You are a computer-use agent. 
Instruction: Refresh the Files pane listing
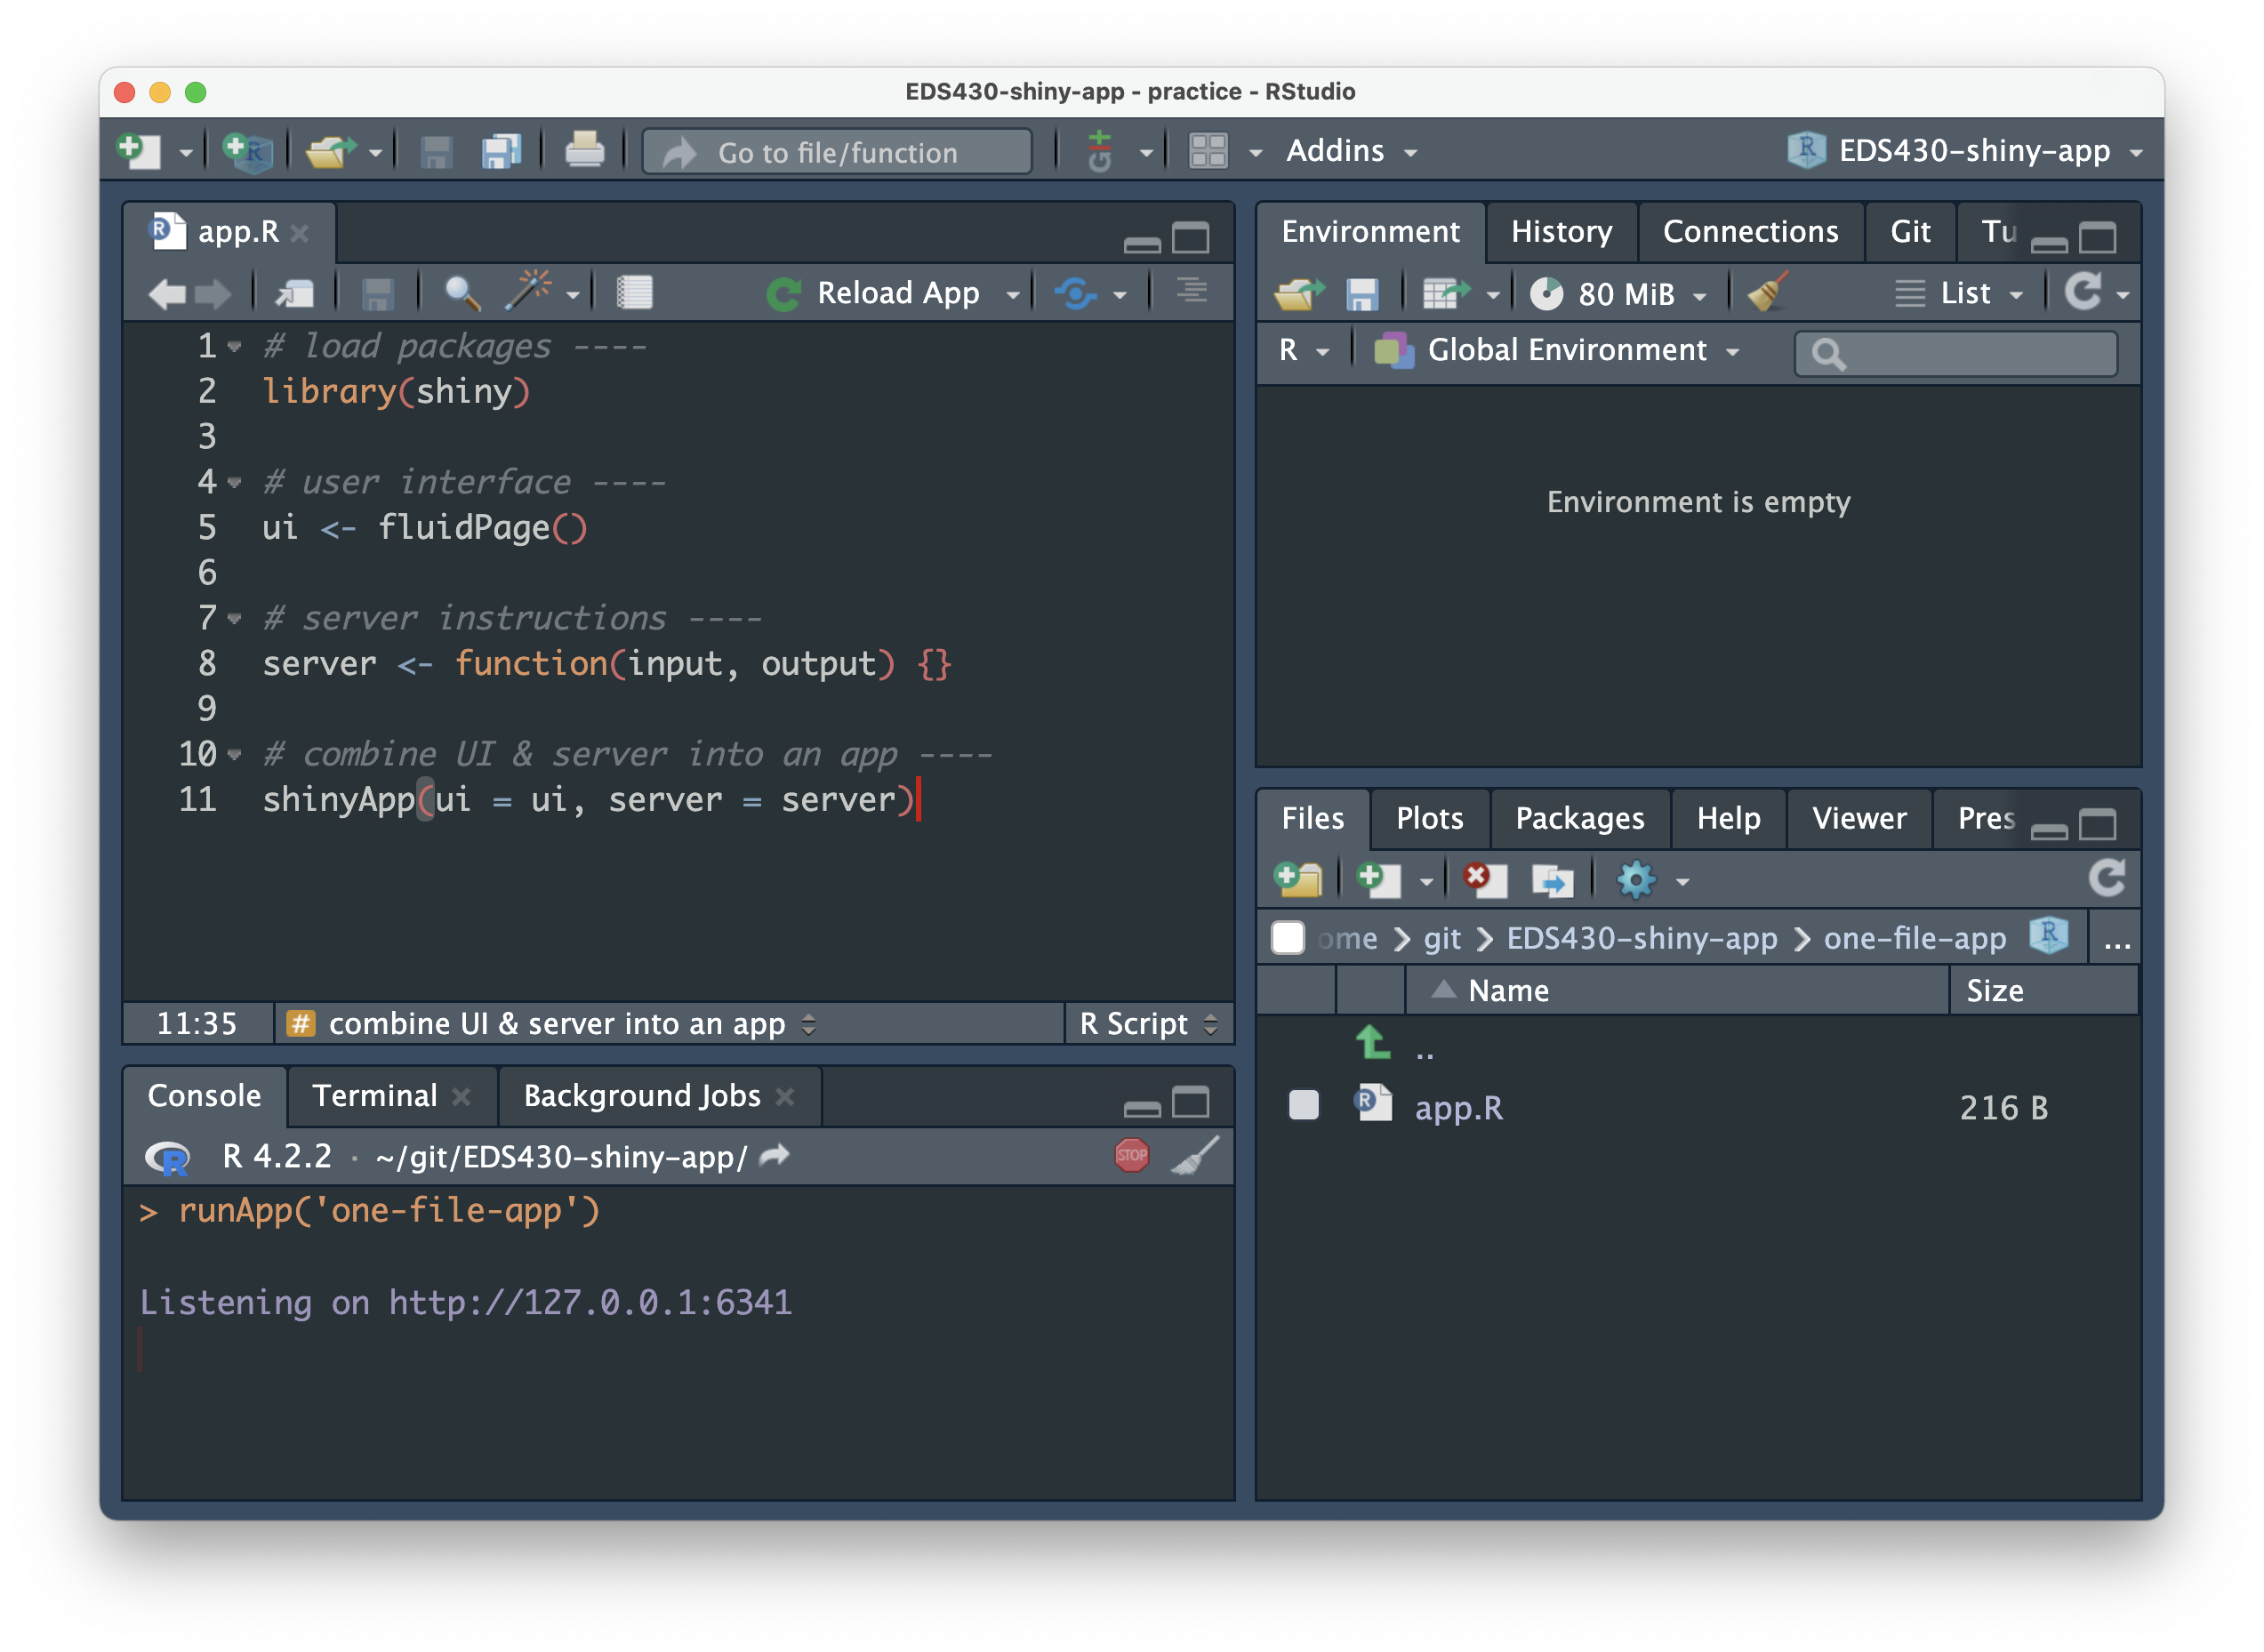pyautogui.click(x=2108, y=879)
